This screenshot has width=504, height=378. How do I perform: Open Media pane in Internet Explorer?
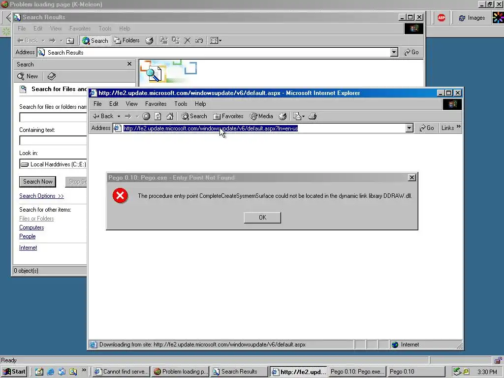[262, 116]
